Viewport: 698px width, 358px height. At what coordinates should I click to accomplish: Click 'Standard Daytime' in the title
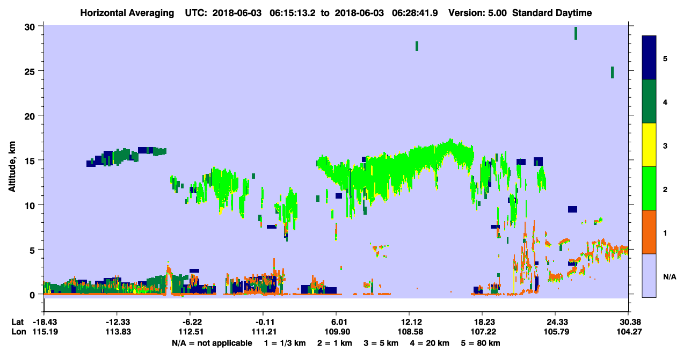pos(552,13)
